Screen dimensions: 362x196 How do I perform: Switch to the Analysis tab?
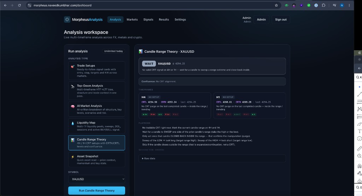[x=115, y=19]
